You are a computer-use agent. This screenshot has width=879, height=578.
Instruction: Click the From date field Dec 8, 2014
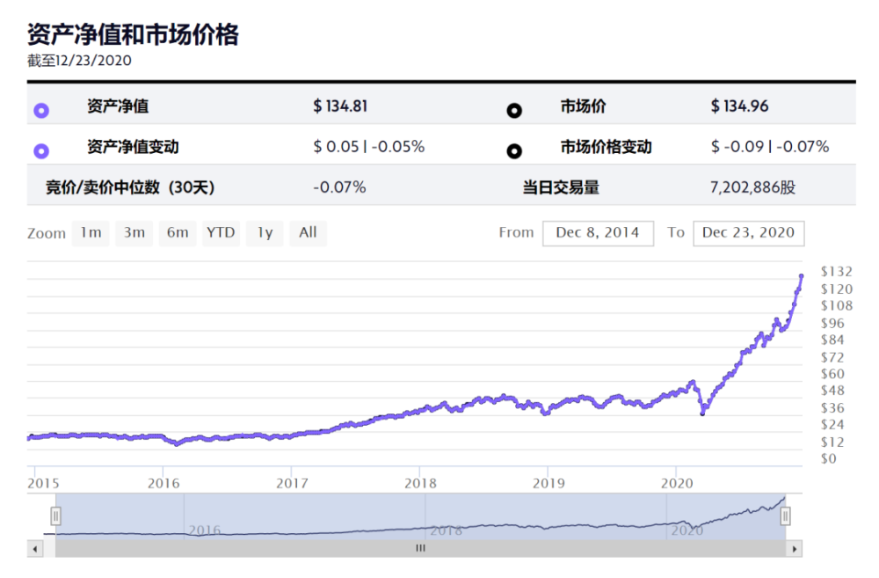(x=598, y=233)
